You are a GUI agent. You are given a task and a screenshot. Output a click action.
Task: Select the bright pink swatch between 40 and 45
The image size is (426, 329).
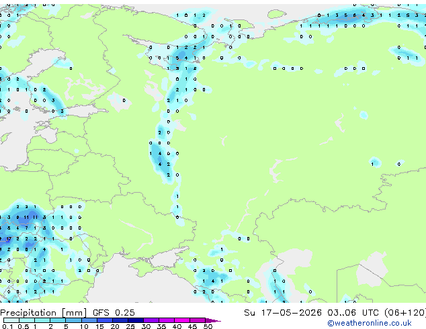tap(182, 320)
